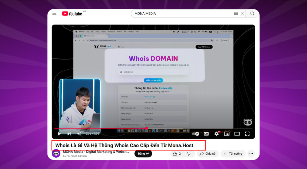The image size is (307, 169).
Task: Open the on-screen keyboard in search box
Action: [236, 13]
